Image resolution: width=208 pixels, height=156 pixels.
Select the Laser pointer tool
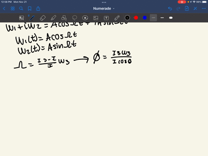click(117, 18)
